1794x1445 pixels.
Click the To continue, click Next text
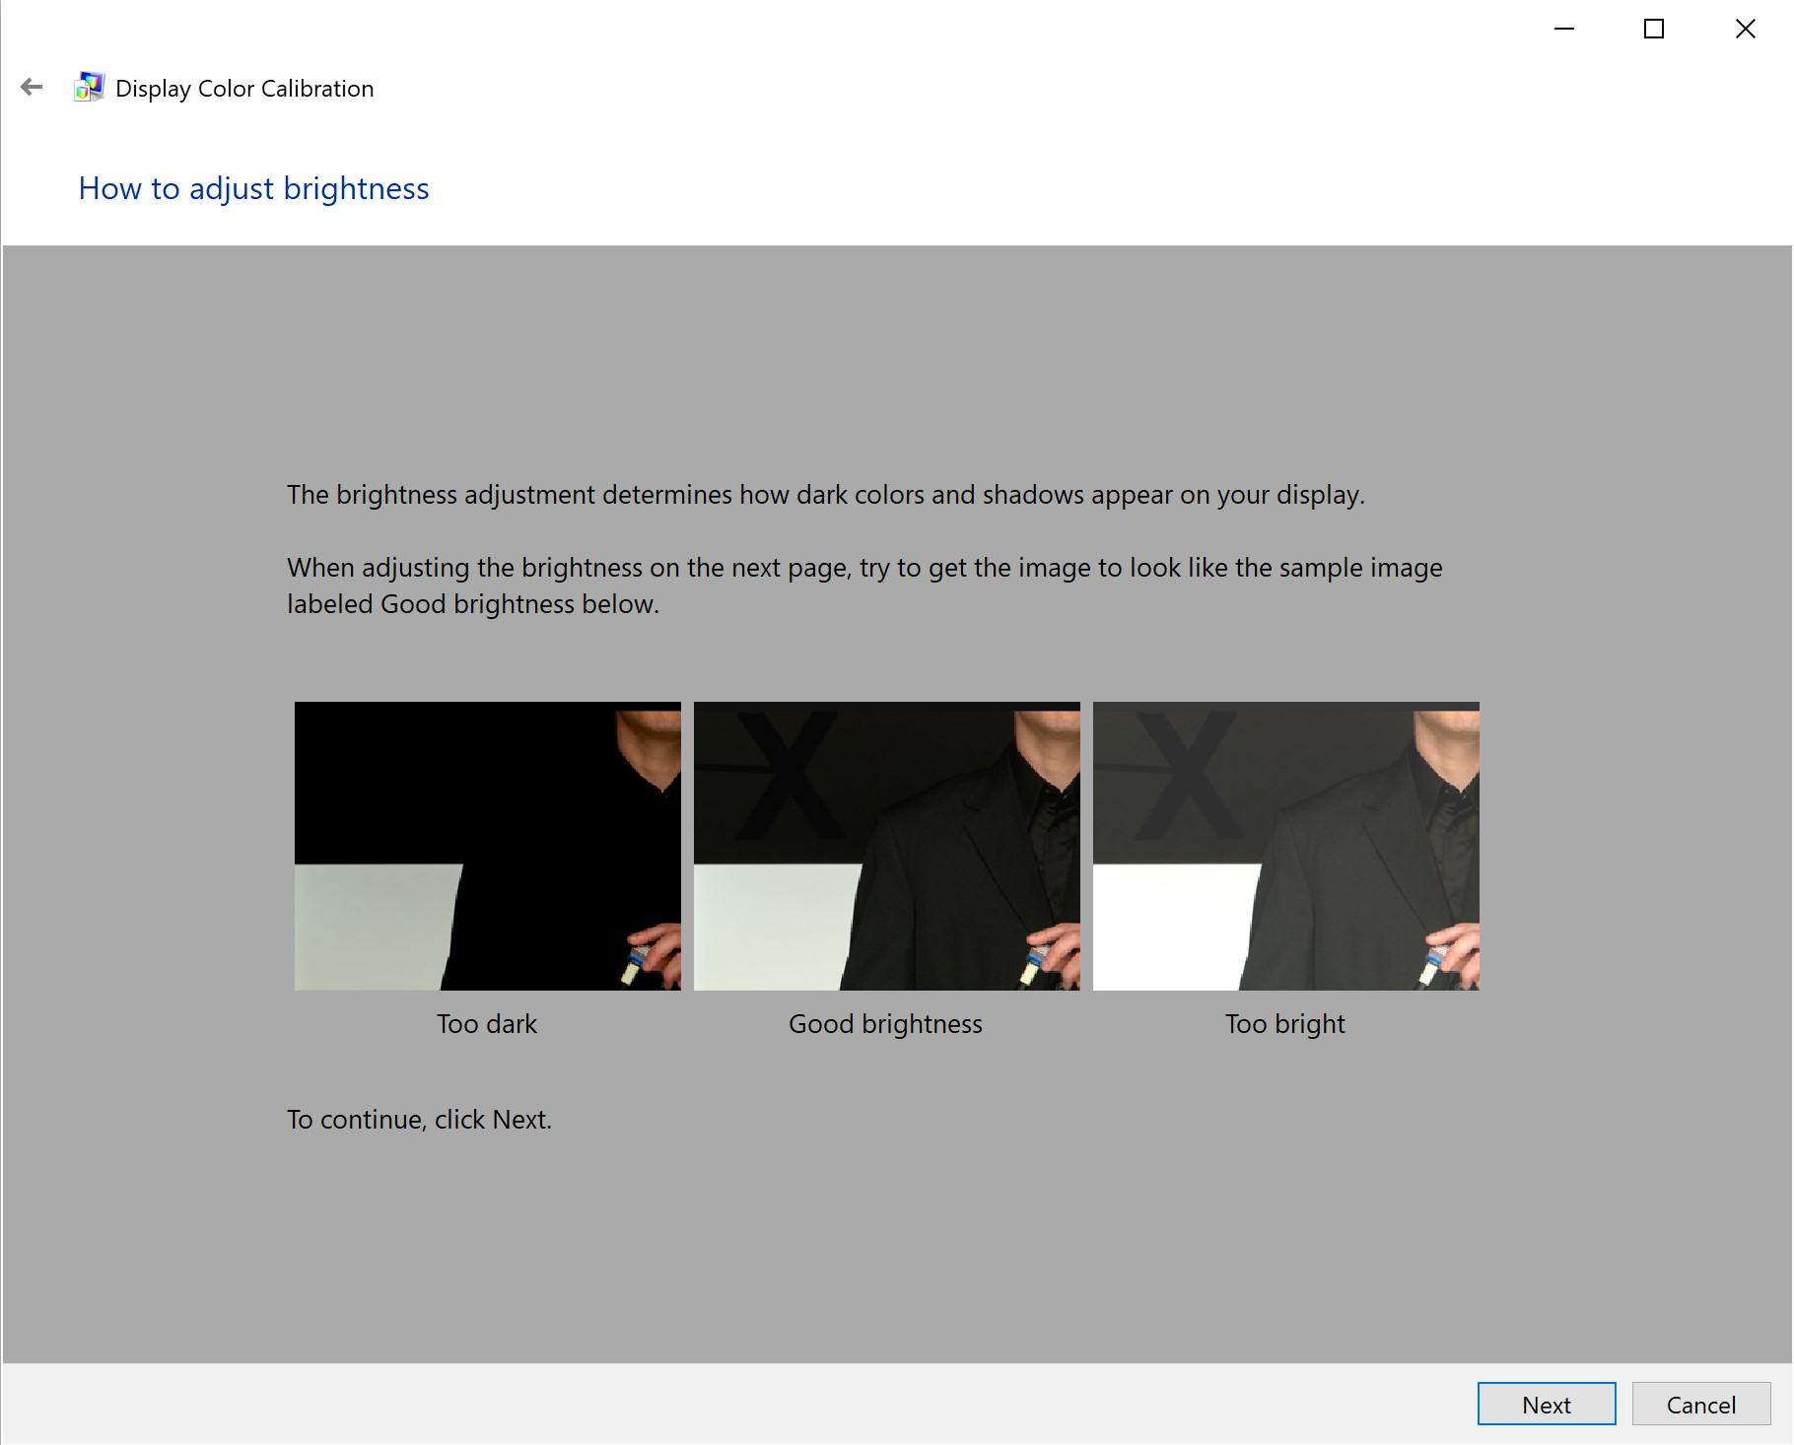point(420,1119)
